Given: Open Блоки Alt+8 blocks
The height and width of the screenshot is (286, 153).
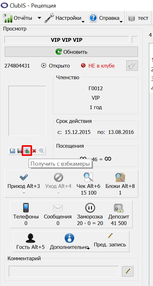Looking at the screenshot, I should click(x=120, y=184).
